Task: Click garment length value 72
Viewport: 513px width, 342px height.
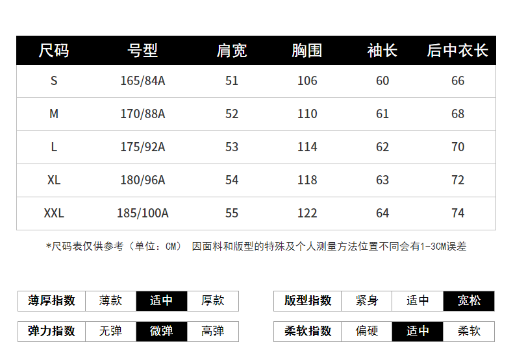Action: pos(458,180)
